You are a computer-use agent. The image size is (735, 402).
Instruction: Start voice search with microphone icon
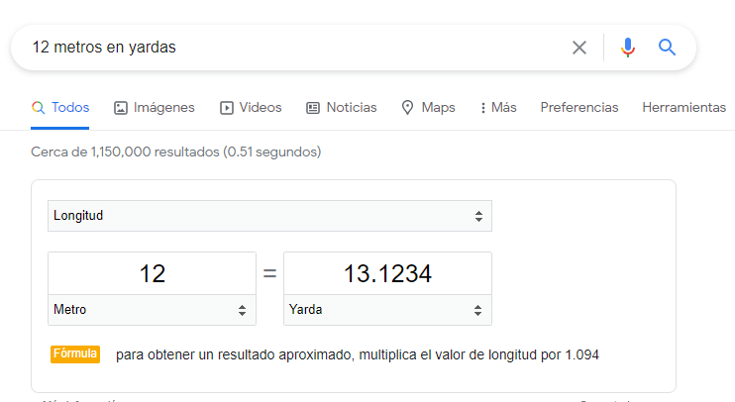point(628,48)
